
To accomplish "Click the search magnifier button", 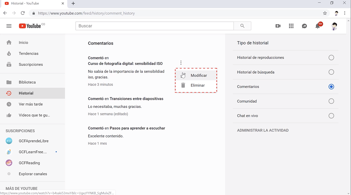I will (242, 26).
